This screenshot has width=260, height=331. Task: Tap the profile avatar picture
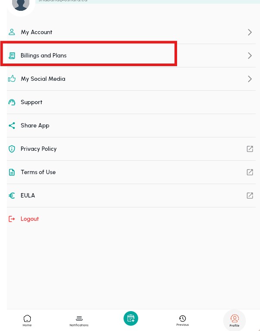21,5
